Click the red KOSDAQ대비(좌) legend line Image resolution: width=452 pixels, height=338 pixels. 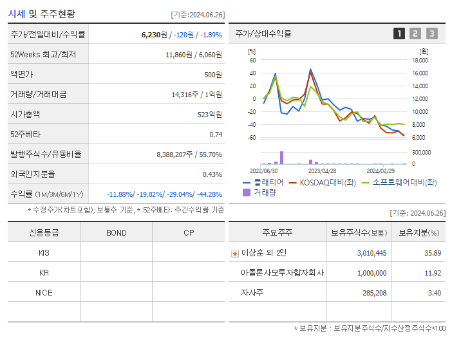292,183
